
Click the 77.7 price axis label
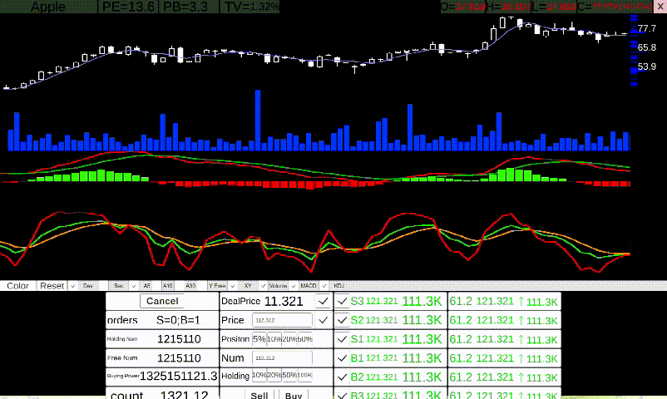pos(647,28)
